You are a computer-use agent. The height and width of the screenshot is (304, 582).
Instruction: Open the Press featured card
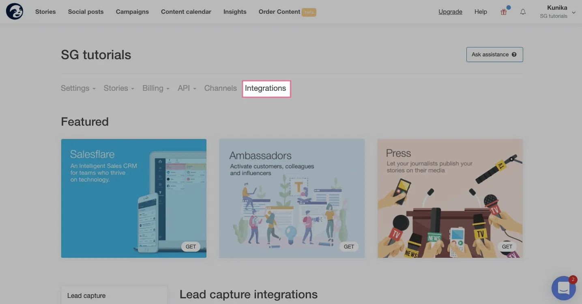(x=450, y=198)
